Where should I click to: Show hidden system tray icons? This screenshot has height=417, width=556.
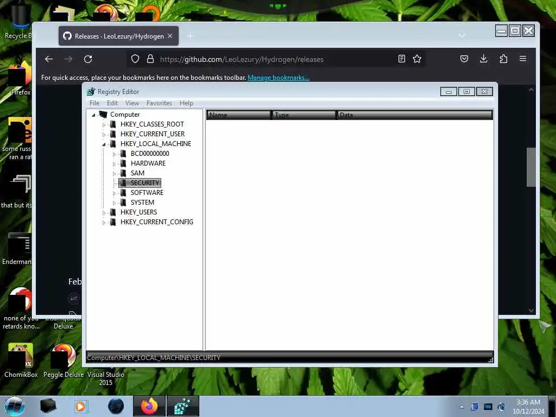[x=462, y=407]
